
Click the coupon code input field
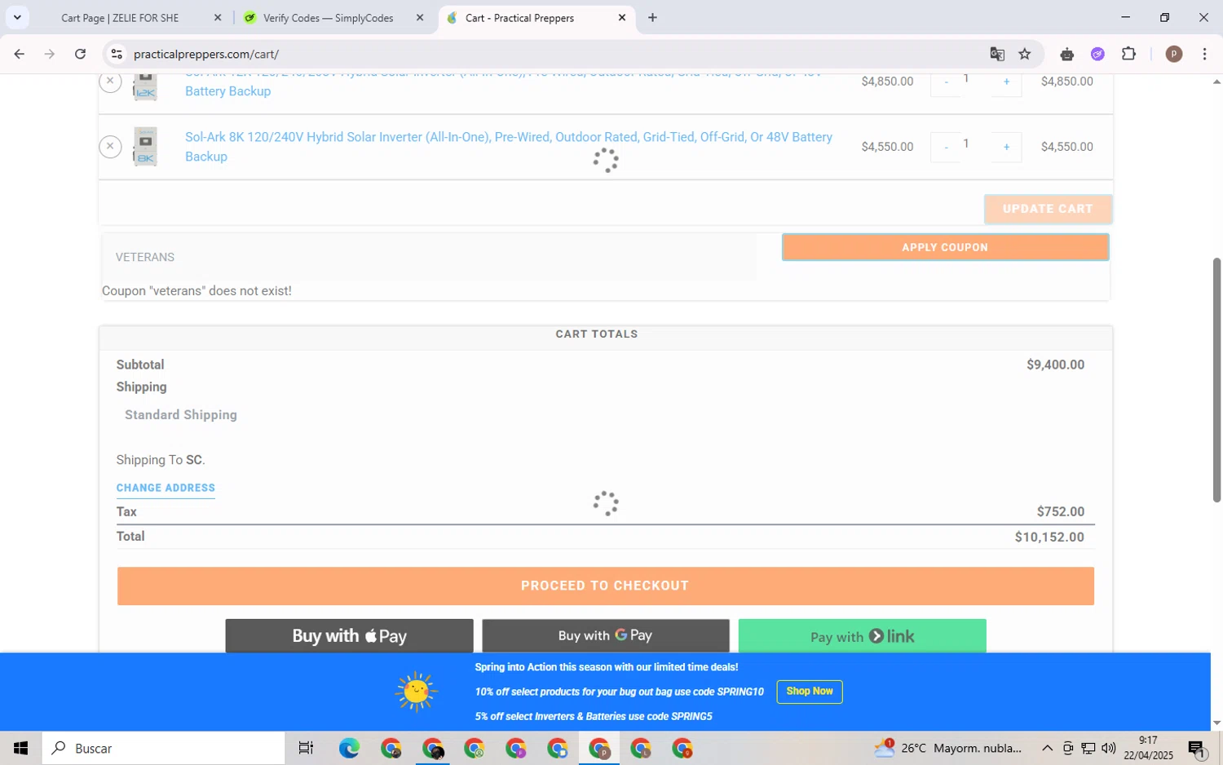(x=430, y=257)
